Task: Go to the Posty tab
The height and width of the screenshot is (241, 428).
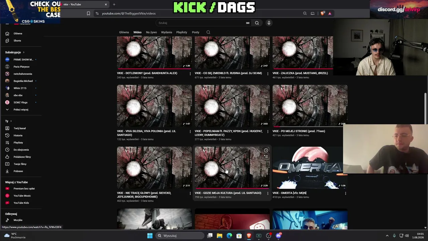Action: (196, 32)
